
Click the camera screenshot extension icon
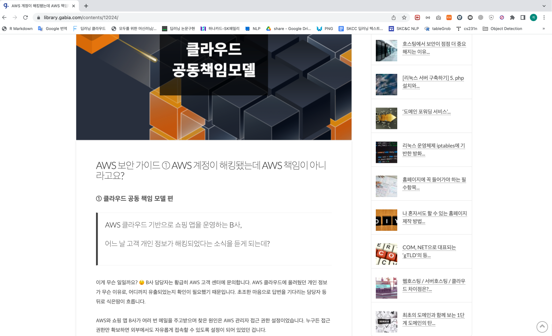point(438,17)
